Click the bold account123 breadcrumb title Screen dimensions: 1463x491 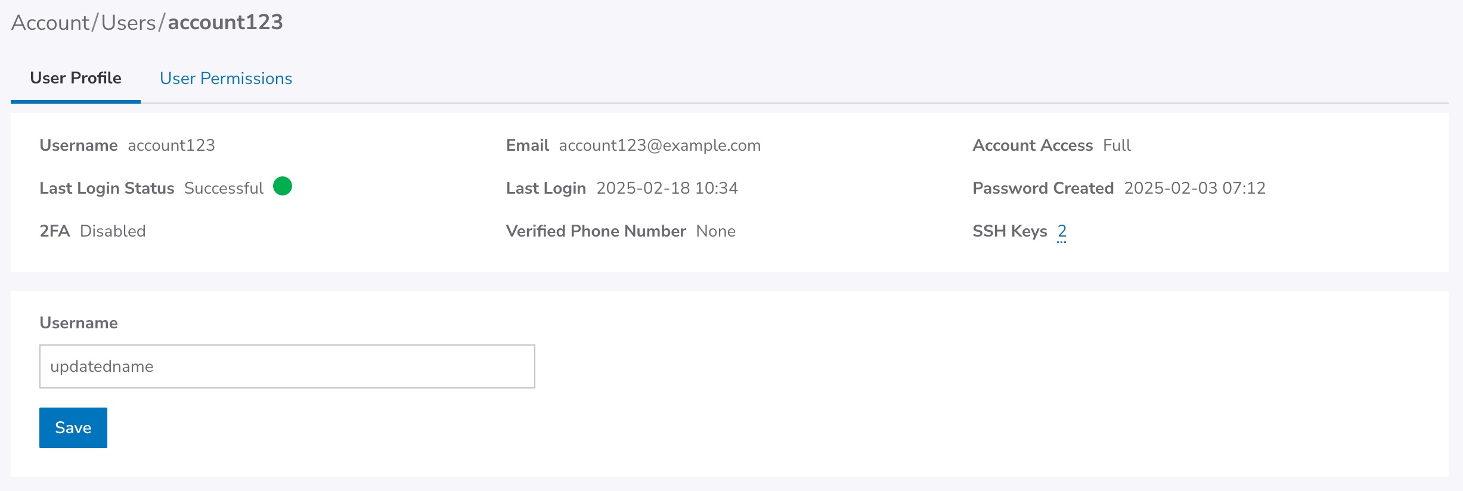[x=225, y=23]
